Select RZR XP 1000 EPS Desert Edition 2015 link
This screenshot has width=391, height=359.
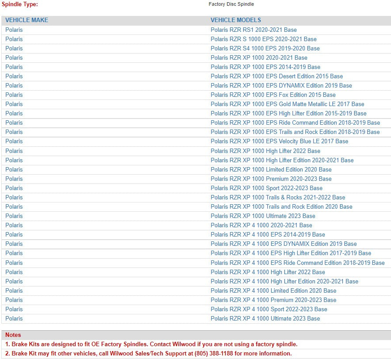coord(277,76)
